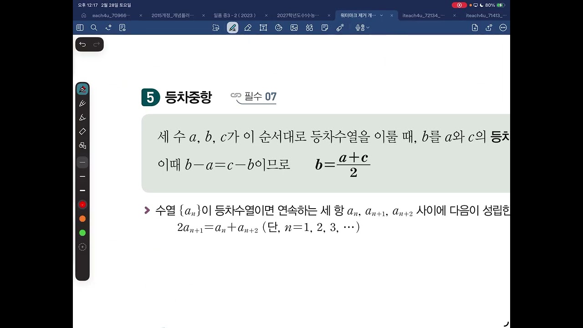This screenshot has height=328, width=583.
Task: Select the Pen tool in top toolbar
Action: 233,28
